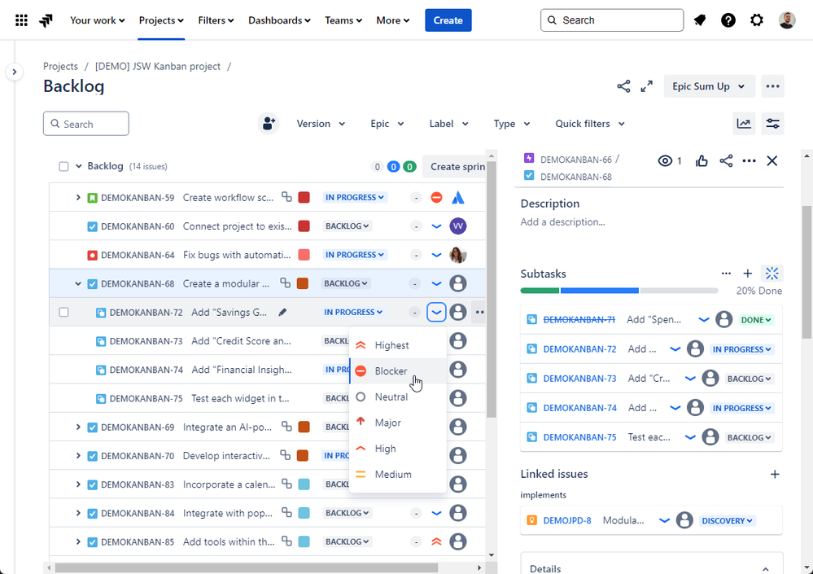The image size is (813, 574).
Task: Select Highest priority option
Action: point(398,345)
